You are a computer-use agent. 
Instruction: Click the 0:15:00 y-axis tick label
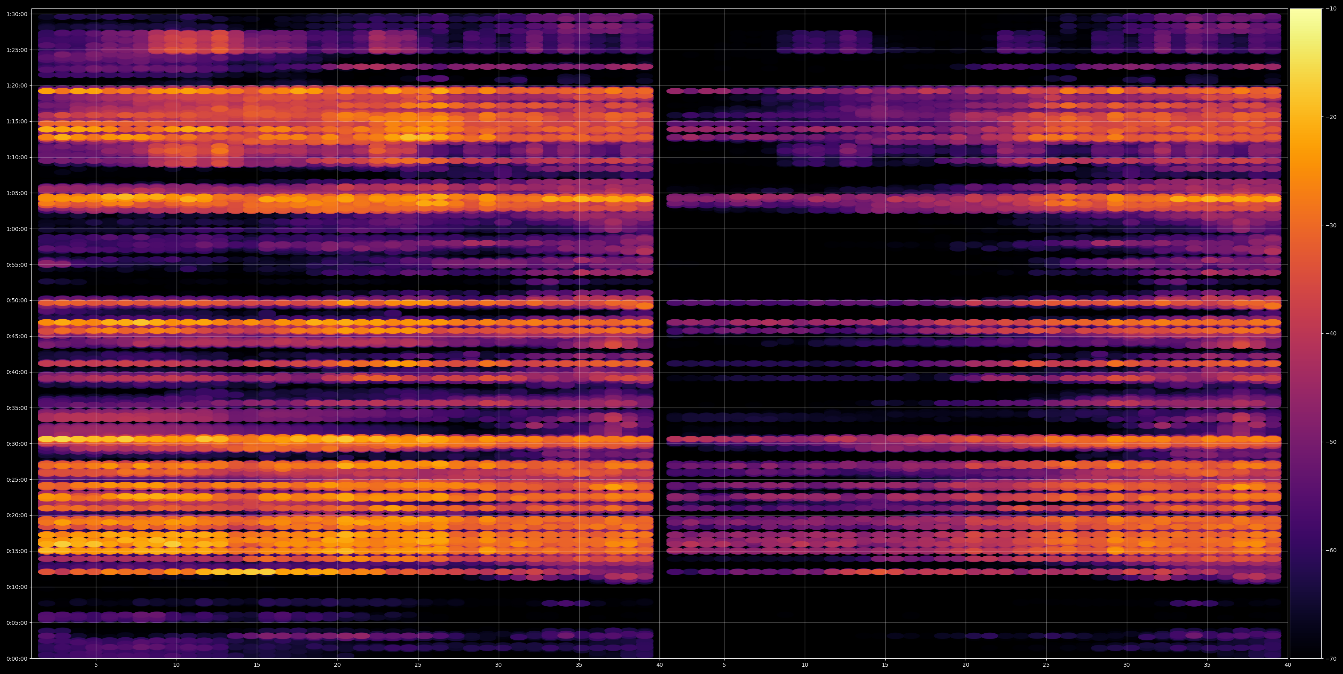(17, 551)
